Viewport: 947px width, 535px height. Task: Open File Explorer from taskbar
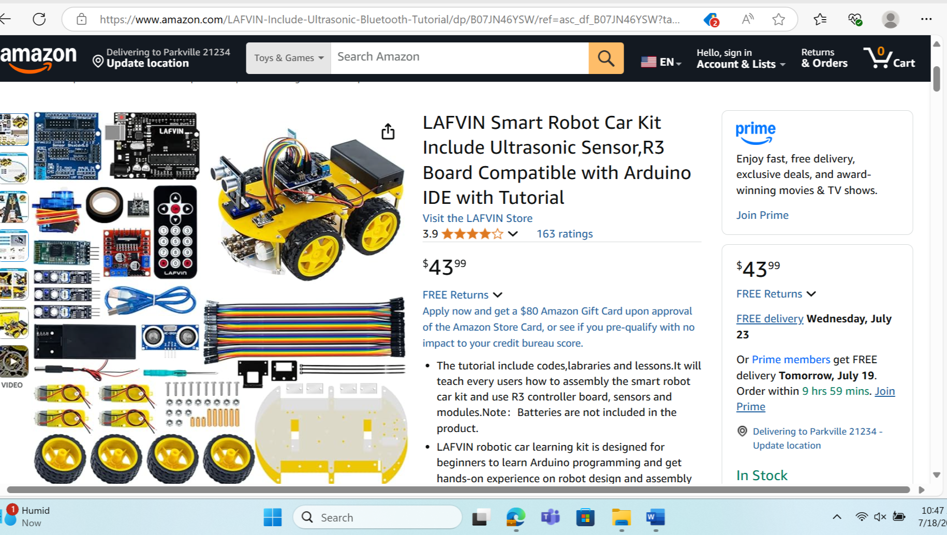pyautogui.click(x=621, y=517)
